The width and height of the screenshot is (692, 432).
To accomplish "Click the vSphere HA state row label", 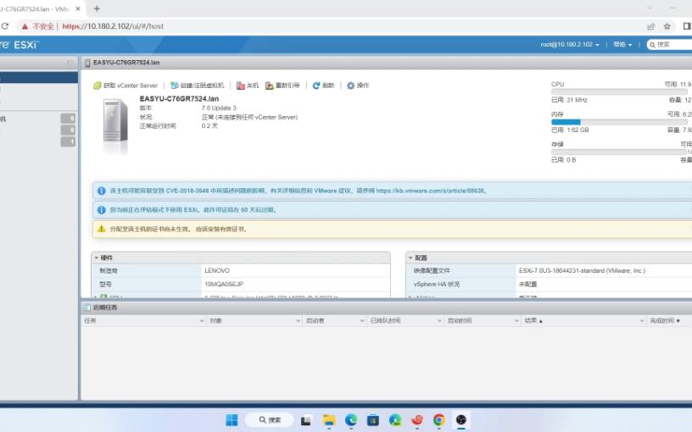I will click(x=437, y=285).
